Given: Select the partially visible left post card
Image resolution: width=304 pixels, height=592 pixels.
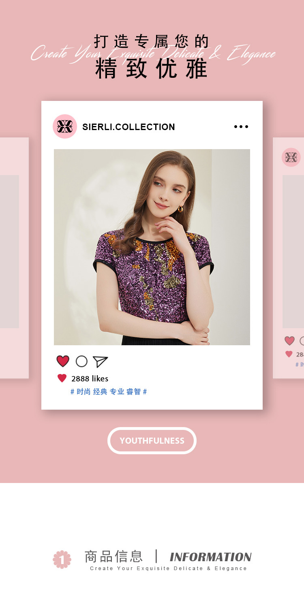Looking at the screenshot, I should 14,258.
